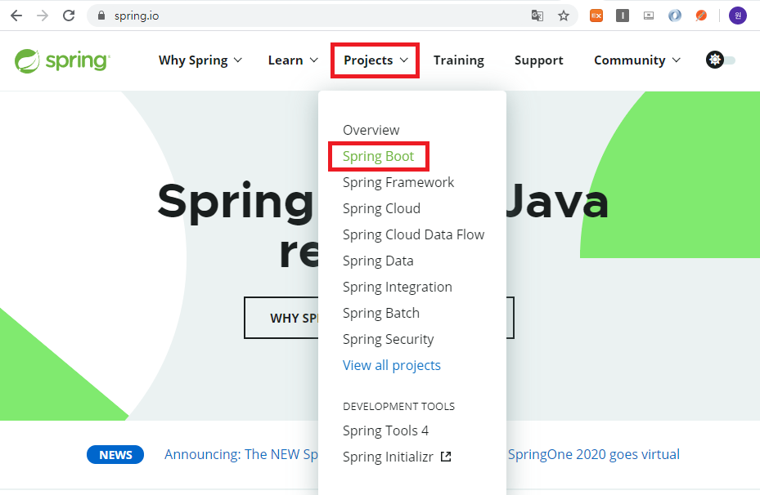Open the Training page

(458, 60)
